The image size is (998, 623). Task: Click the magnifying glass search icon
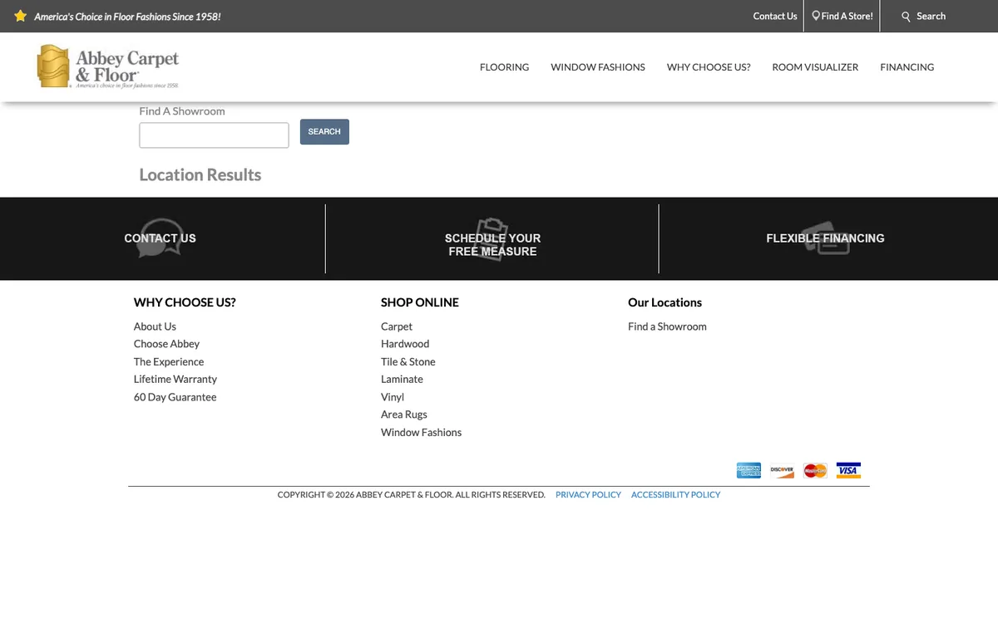pyautogui.click(x=907, y=17)
